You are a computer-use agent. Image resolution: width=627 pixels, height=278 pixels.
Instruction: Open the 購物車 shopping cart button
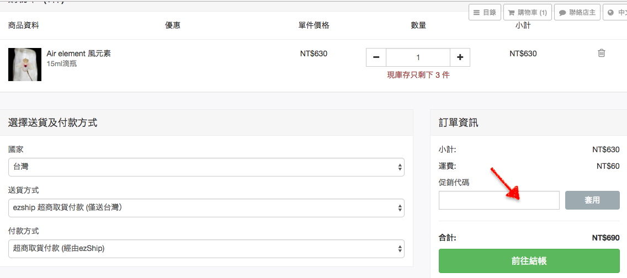coord(527,12)
